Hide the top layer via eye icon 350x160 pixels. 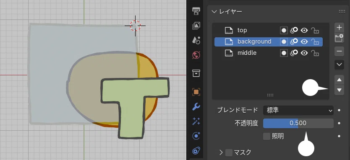[304, 30]
